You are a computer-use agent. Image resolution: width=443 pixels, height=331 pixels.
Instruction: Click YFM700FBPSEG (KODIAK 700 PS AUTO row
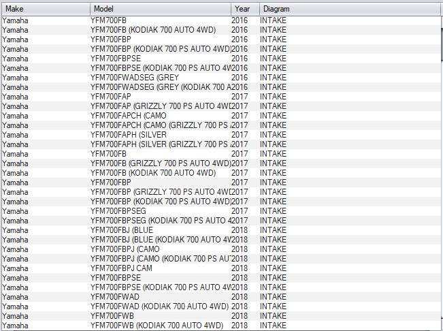221,221
